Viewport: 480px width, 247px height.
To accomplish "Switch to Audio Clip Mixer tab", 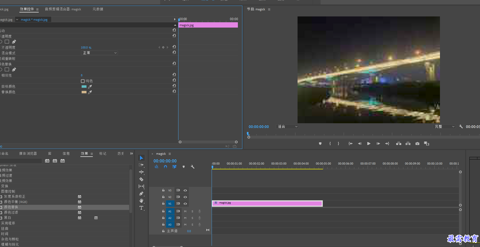I will tap(63, 9).
